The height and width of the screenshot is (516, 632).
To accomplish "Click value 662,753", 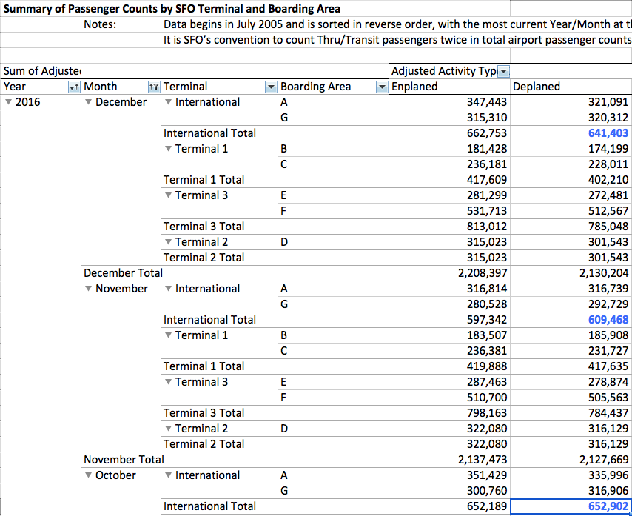I will [486, 133].
